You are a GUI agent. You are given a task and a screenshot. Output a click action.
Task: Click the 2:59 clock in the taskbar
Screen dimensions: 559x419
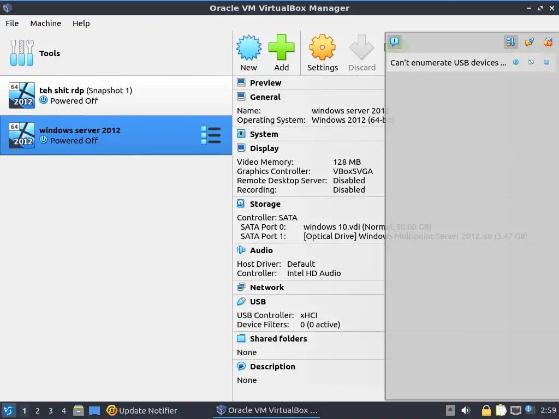pos(548,410)
